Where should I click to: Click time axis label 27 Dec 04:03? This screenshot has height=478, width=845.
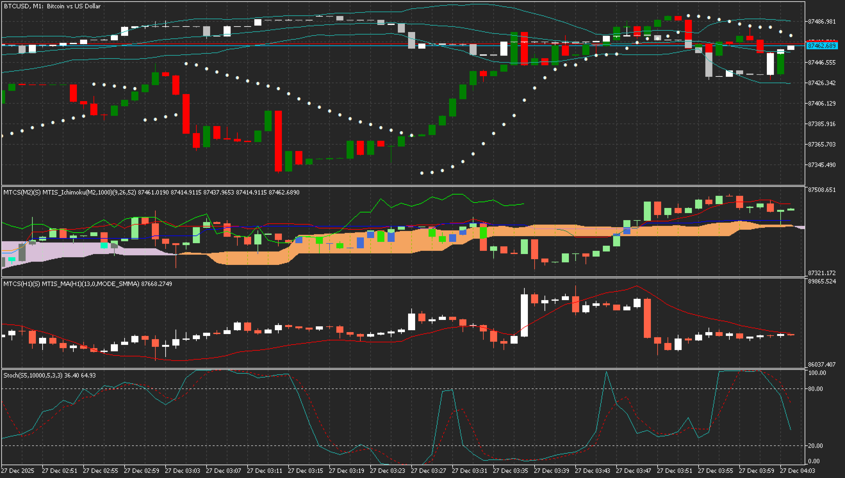pos(798,471)
